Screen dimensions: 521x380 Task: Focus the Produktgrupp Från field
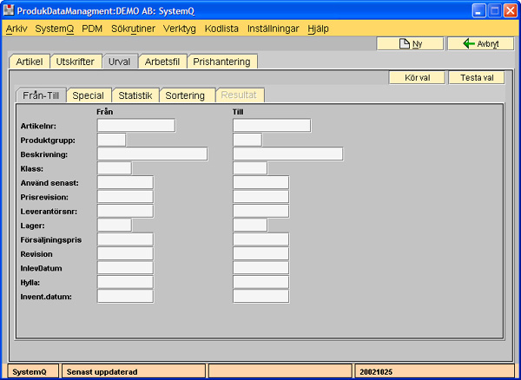(111, 140)
